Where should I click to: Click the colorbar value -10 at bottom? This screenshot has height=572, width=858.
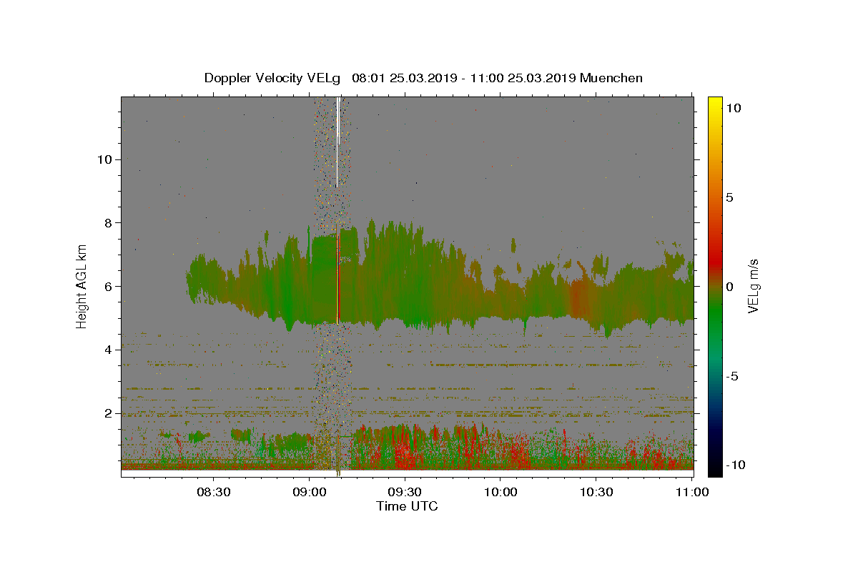point(736,465)
